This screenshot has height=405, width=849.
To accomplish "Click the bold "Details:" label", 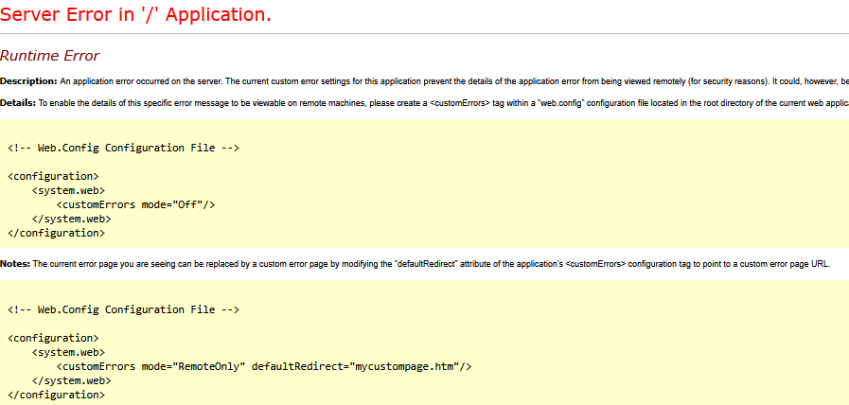I will 18,102.
